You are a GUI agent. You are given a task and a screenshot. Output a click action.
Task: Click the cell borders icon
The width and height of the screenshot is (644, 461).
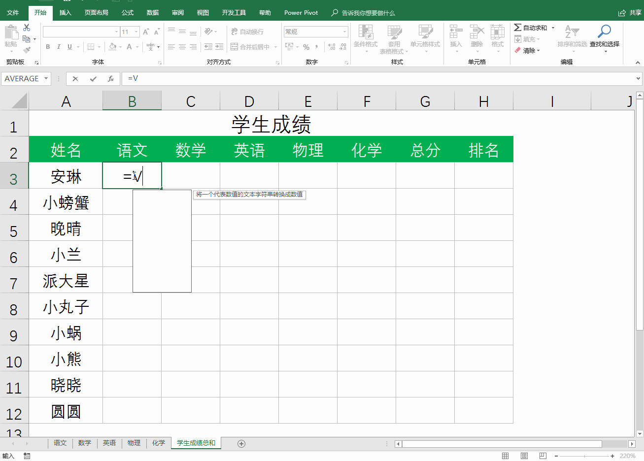tap(91, 47)
